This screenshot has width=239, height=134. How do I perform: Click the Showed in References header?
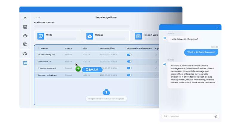[x=139, y=49]
